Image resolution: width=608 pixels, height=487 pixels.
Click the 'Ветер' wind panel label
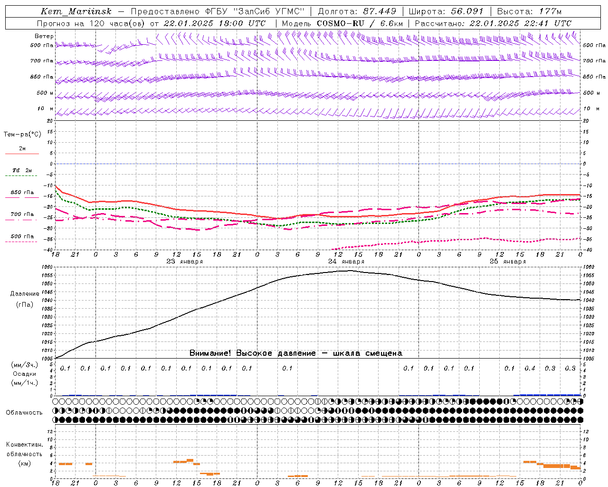44,36
